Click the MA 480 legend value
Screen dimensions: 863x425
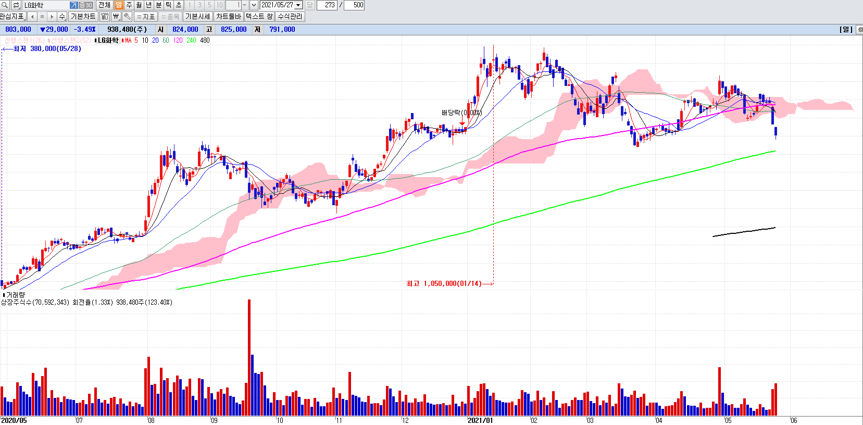(x=205, y=40)
